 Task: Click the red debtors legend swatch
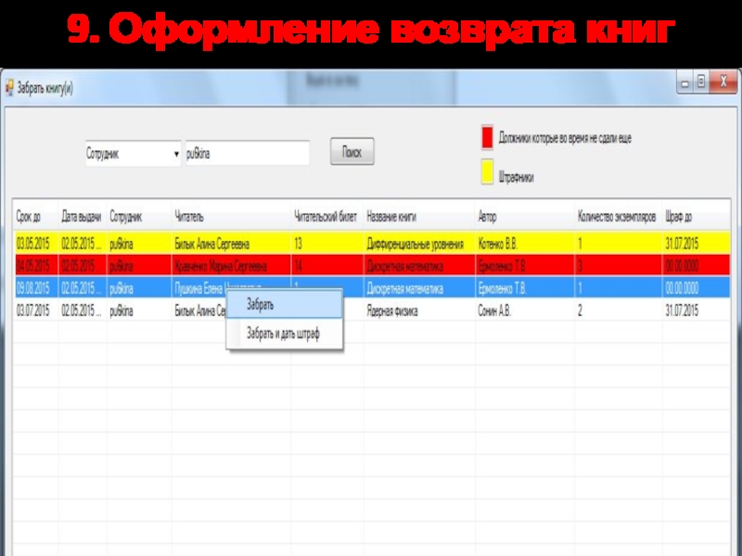[x=487, y=138]
